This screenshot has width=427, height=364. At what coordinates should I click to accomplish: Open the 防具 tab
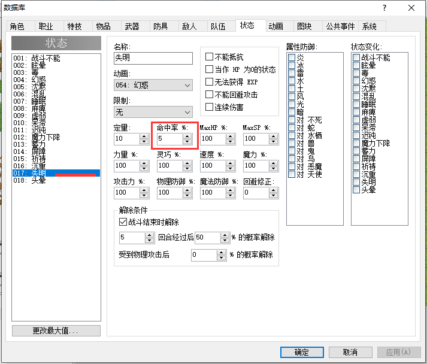click(160, 26)
